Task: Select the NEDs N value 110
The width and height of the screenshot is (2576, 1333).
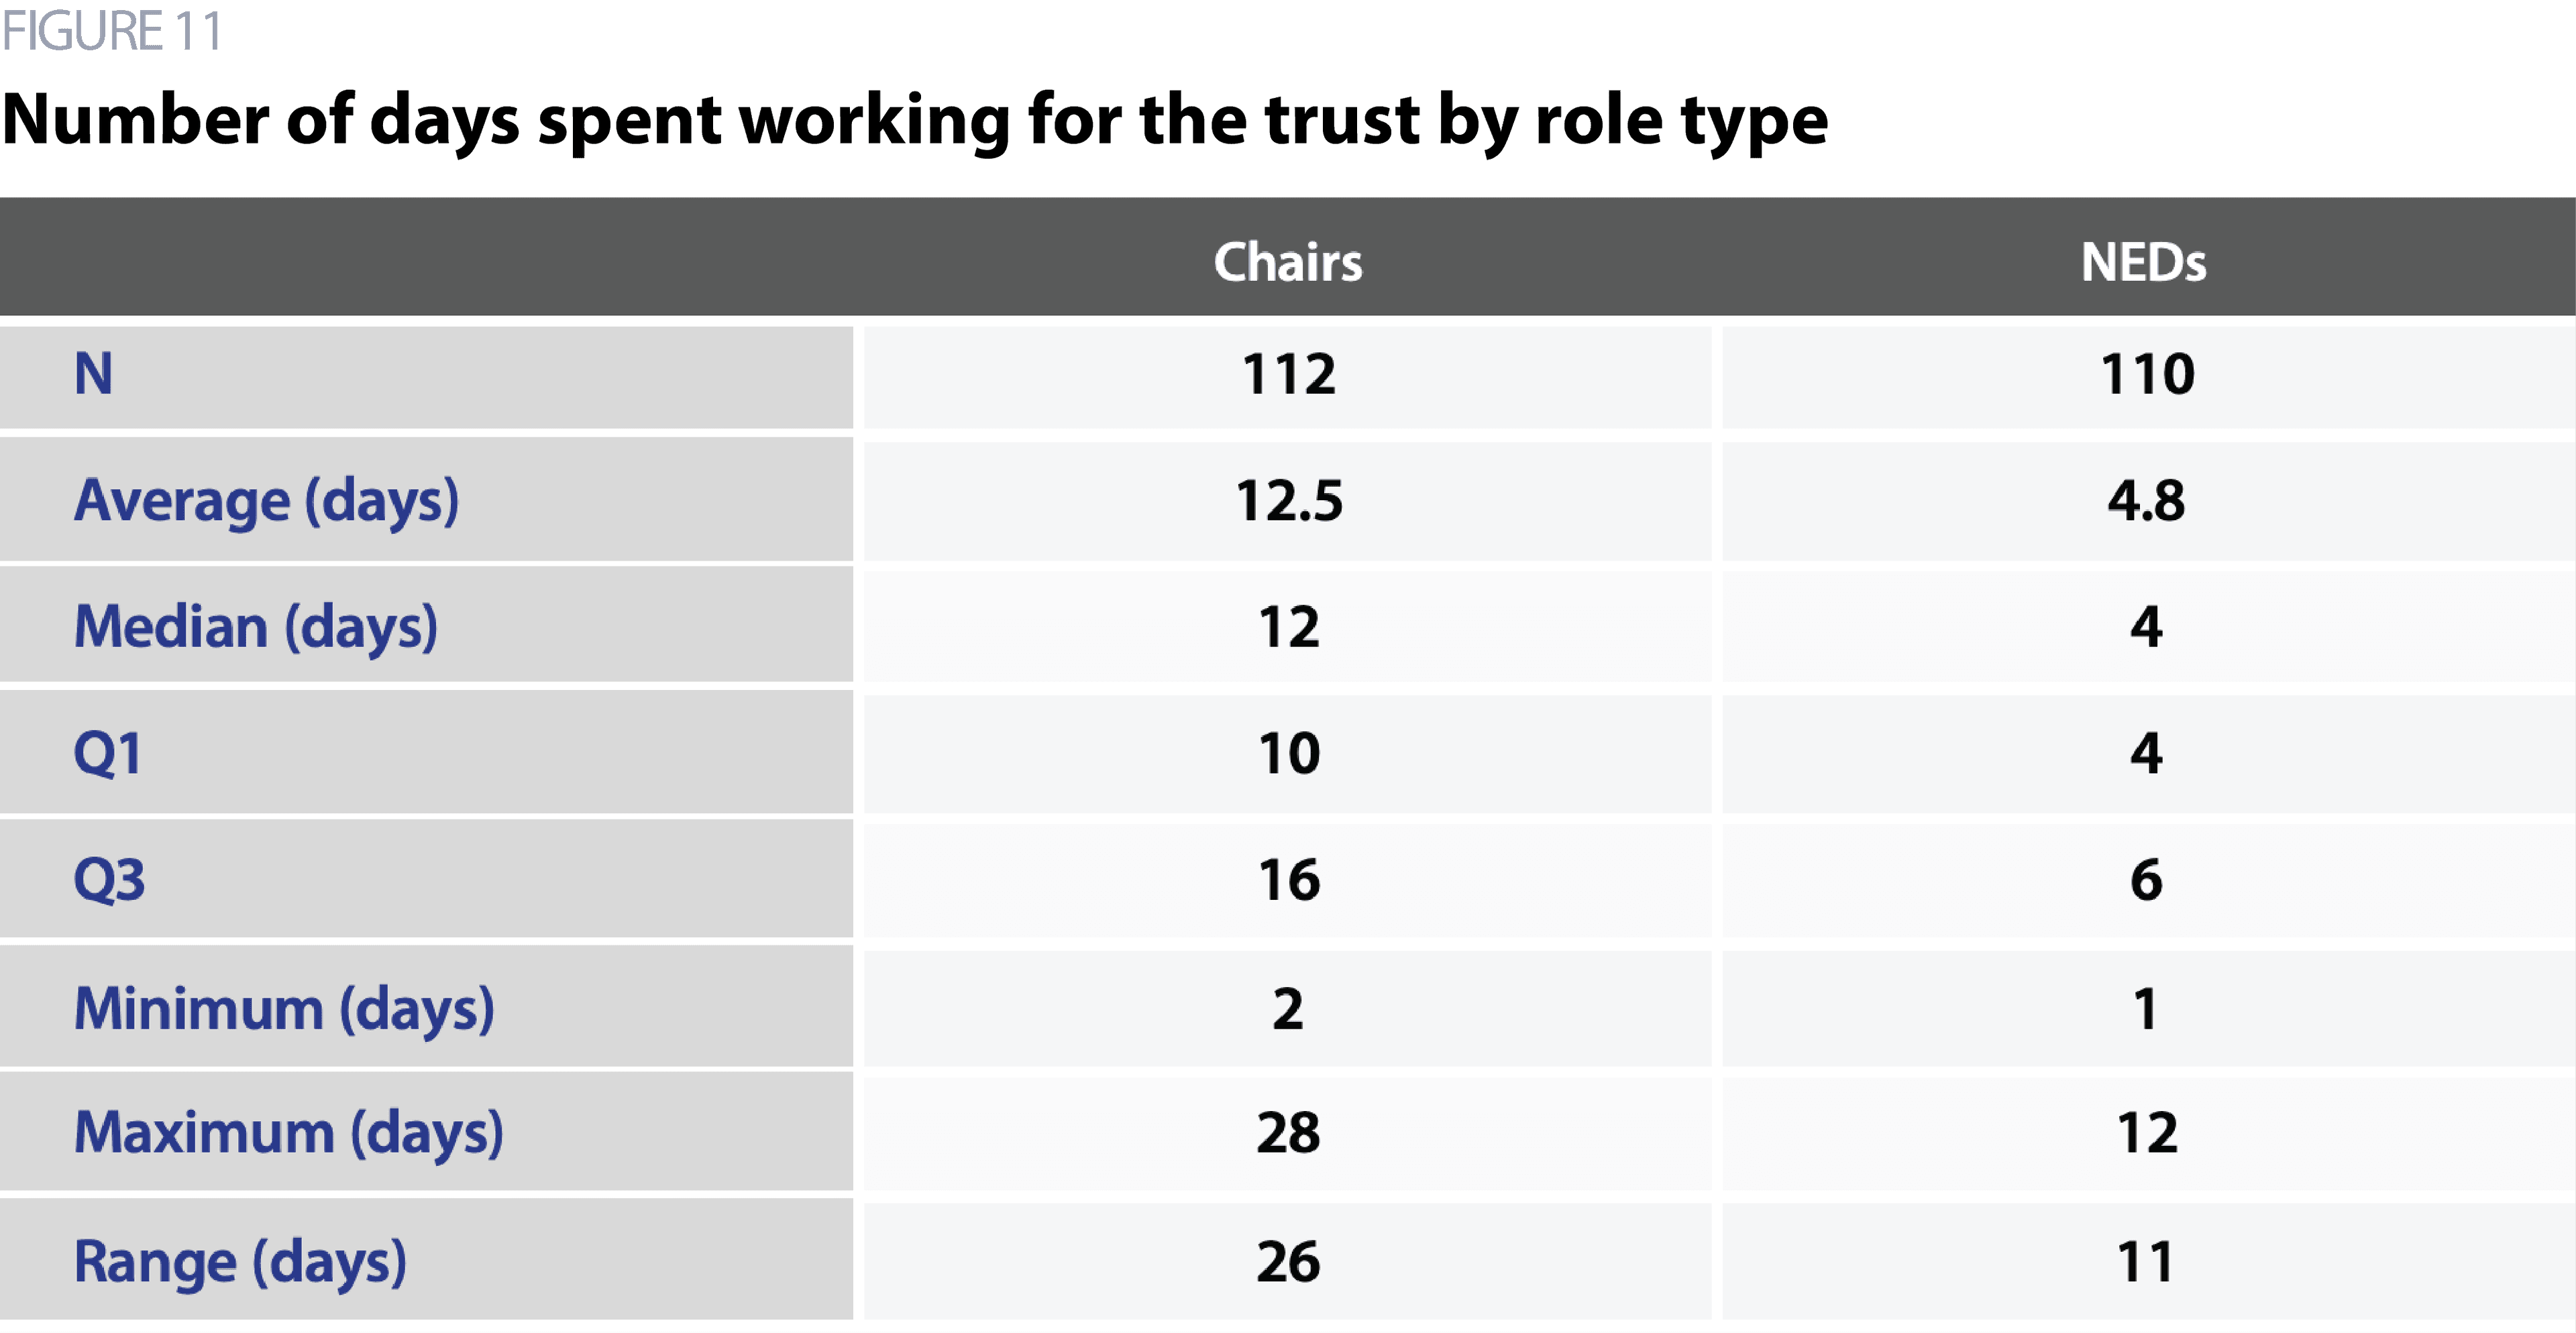Action: pyautogui.click(x=2146, y=375)
